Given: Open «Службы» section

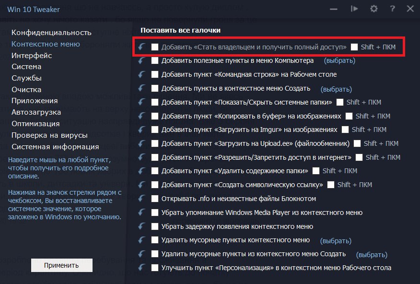Looking at the screenshot, I should [26, 78].
